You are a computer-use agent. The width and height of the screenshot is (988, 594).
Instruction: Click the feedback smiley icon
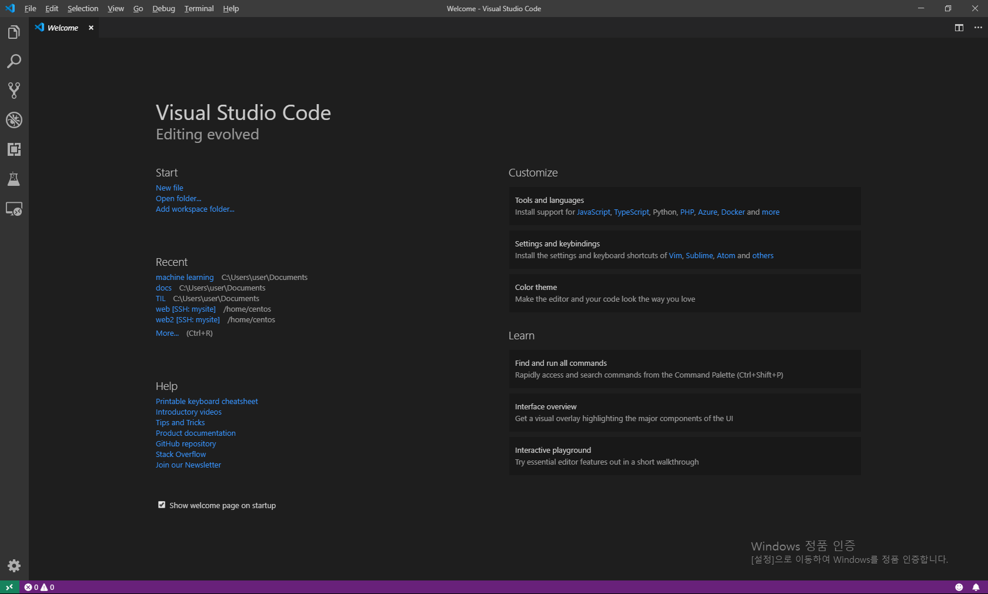pos(959,587)
